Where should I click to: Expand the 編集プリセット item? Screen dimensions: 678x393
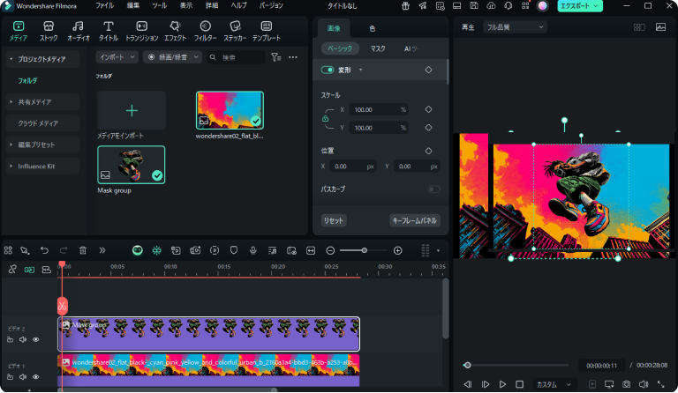pos(11,145)
